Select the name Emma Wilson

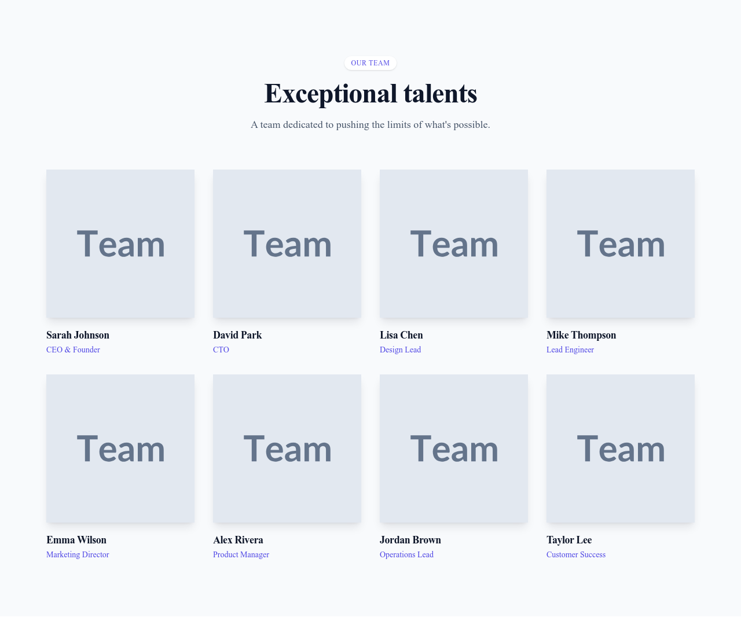(76, 540)
